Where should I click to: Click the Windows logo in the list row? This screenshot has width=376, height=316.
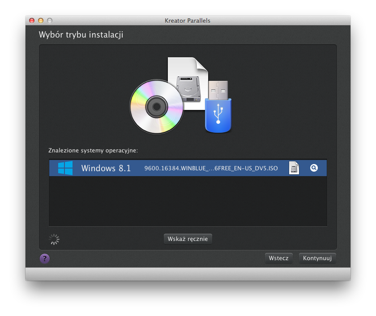tap(65, 168)
